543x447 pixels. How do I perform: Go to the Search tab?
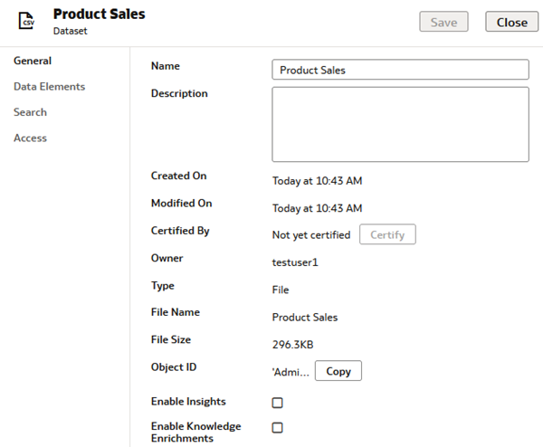[30, 112]
